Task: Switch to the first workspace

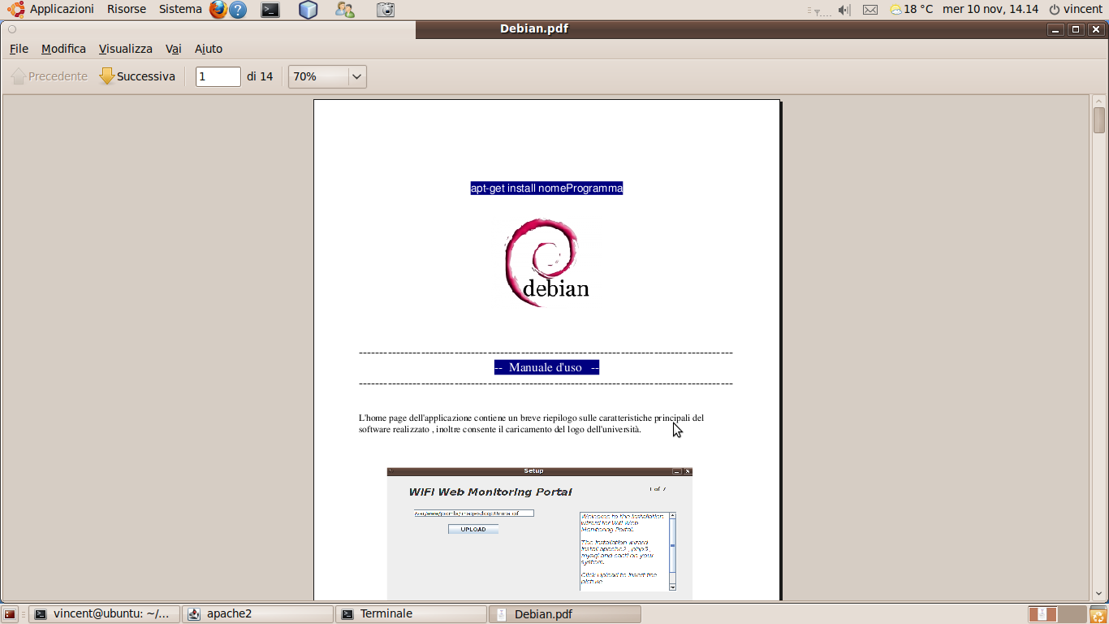Action: click(1042, 614)
